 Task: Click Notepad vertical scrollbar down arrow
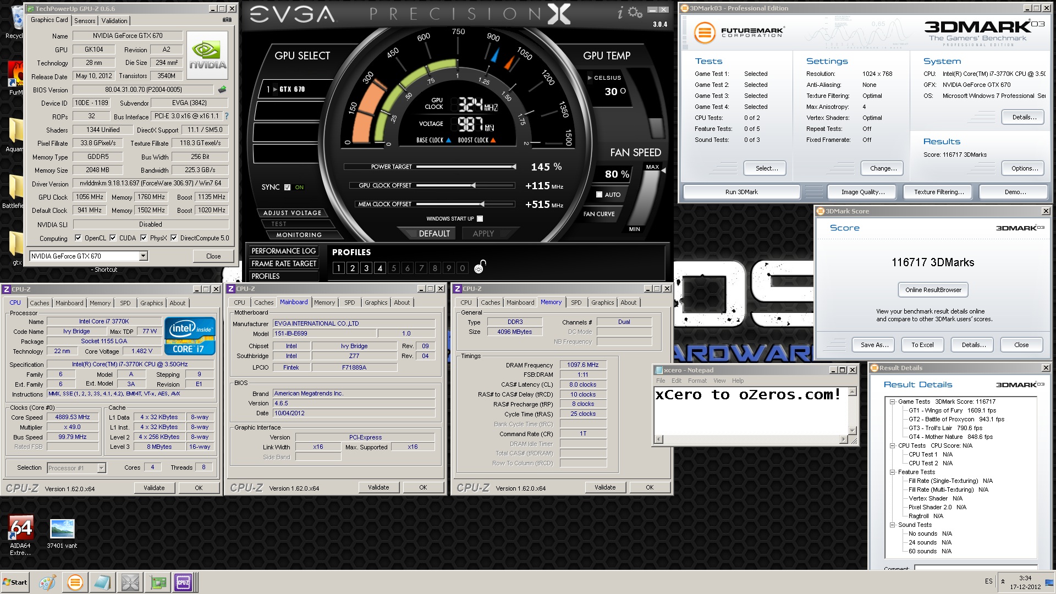(x=853, y=431)
